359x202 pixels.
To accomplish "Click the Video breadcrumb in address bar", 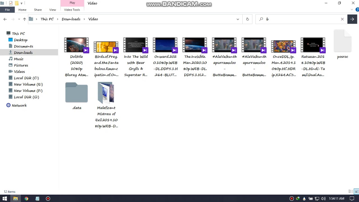I will coord(93,19).
